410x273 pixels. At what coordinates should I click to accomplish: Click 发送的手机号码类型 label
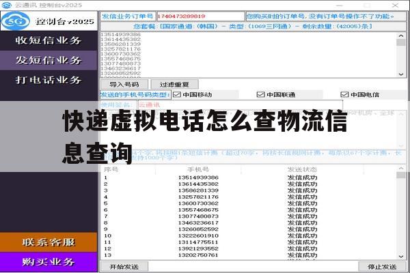click(x=135, y=95)
